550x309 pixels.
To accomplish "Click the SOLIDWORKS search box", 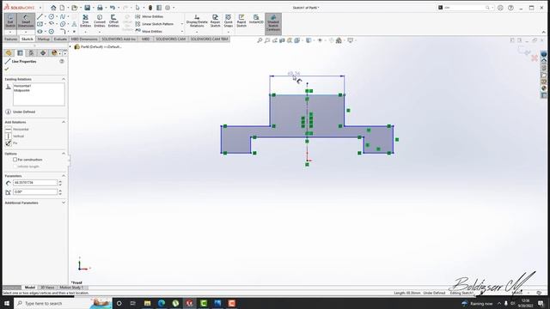I will click(465, 8).
